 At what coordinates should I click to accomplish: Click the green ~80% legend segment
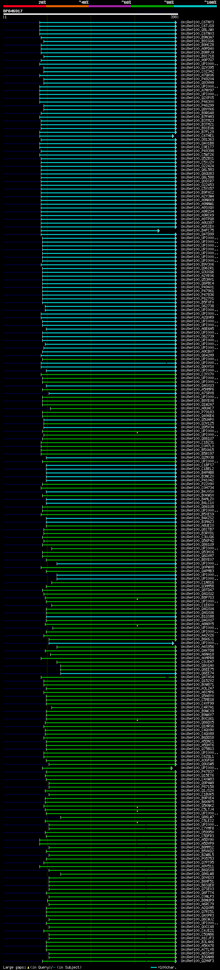click(x=153, y=6)
